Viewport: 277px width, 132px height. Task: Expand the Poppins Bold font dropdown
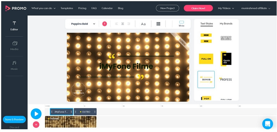pyautogui.click(x=83, y=24)
